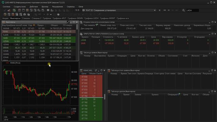Click Стоп-цена column header in стоп-заявок table

[159, 74]
